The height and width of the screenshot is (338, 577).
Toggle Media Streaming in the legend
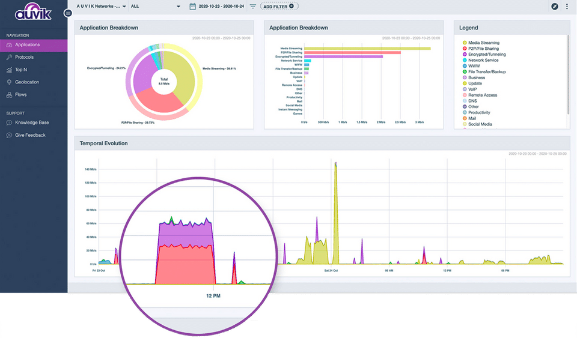[484, 43]
